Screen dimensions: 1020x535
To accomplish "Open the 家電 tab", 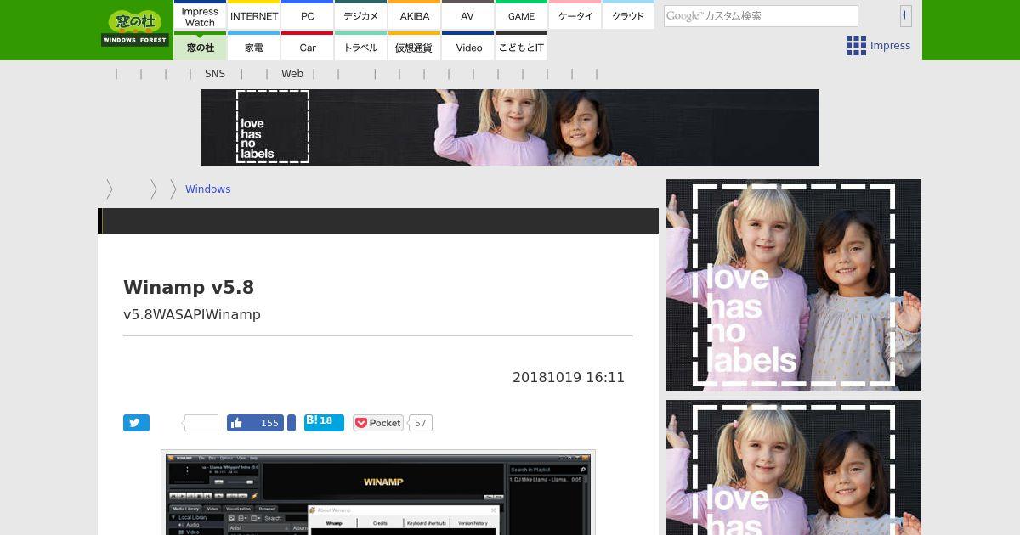I will pos(254,47).
